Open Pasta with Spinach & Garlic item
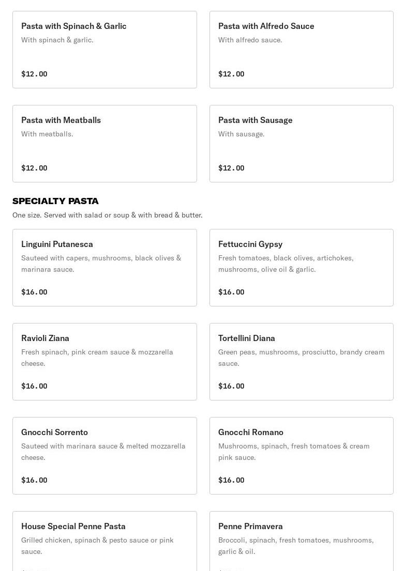Screen dimensions: 406x571 tap(104, 50)
